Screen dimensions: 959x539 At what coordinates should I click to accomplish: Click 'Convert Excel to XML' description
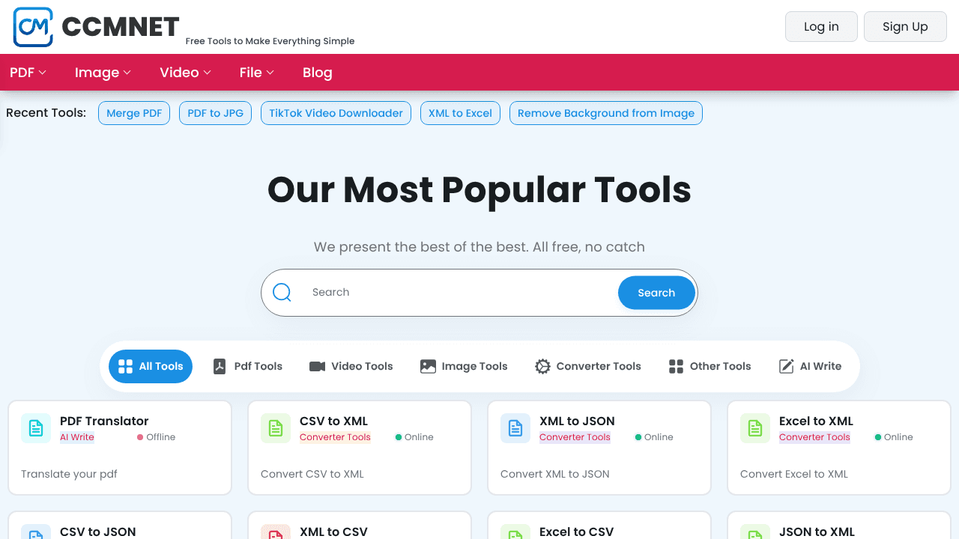point(794,474)
